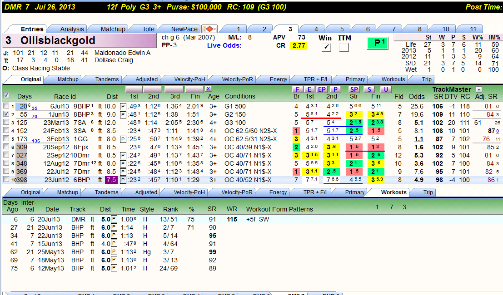Open the upper TPR + E/L tab
This screenshot has width=503, height=295.
(316, 79)
